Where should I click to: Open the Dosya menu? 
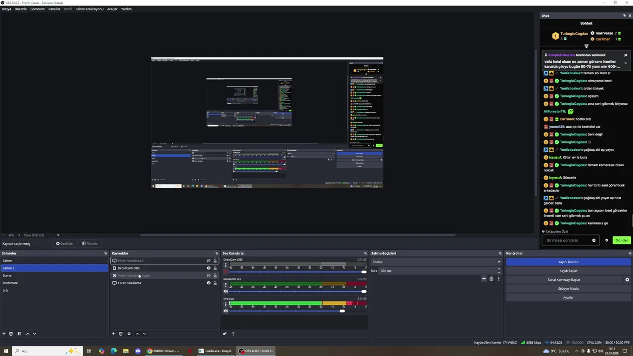6,9
